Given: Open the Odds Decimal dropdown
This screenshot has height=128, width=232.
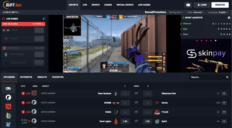Looking at the screenshot, I should (195, 12).
